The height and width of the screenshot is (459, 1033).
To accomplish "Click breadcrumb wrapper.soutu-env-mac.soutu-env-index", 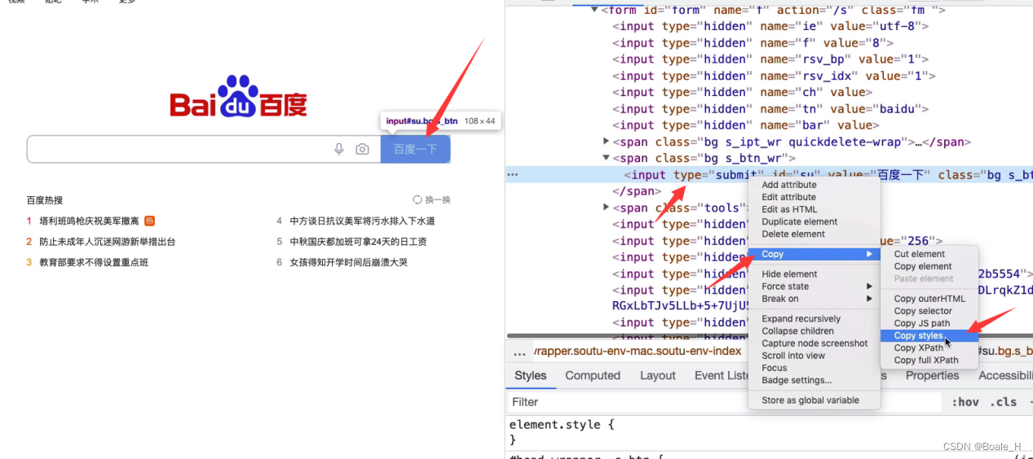I will click(x=638, y=352).
